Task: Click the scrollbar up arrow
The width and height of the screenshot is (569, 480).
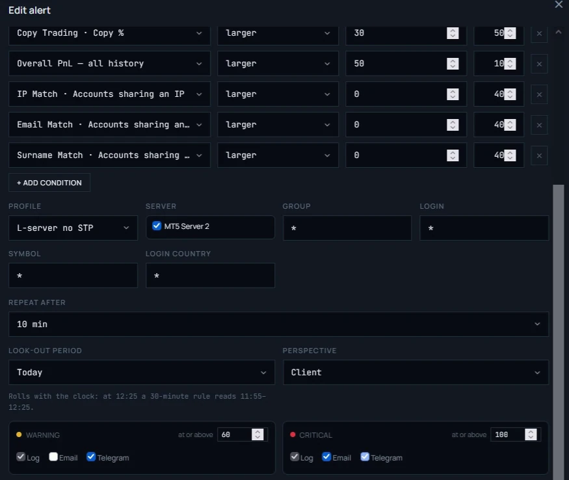Action: tap(559, 32)
